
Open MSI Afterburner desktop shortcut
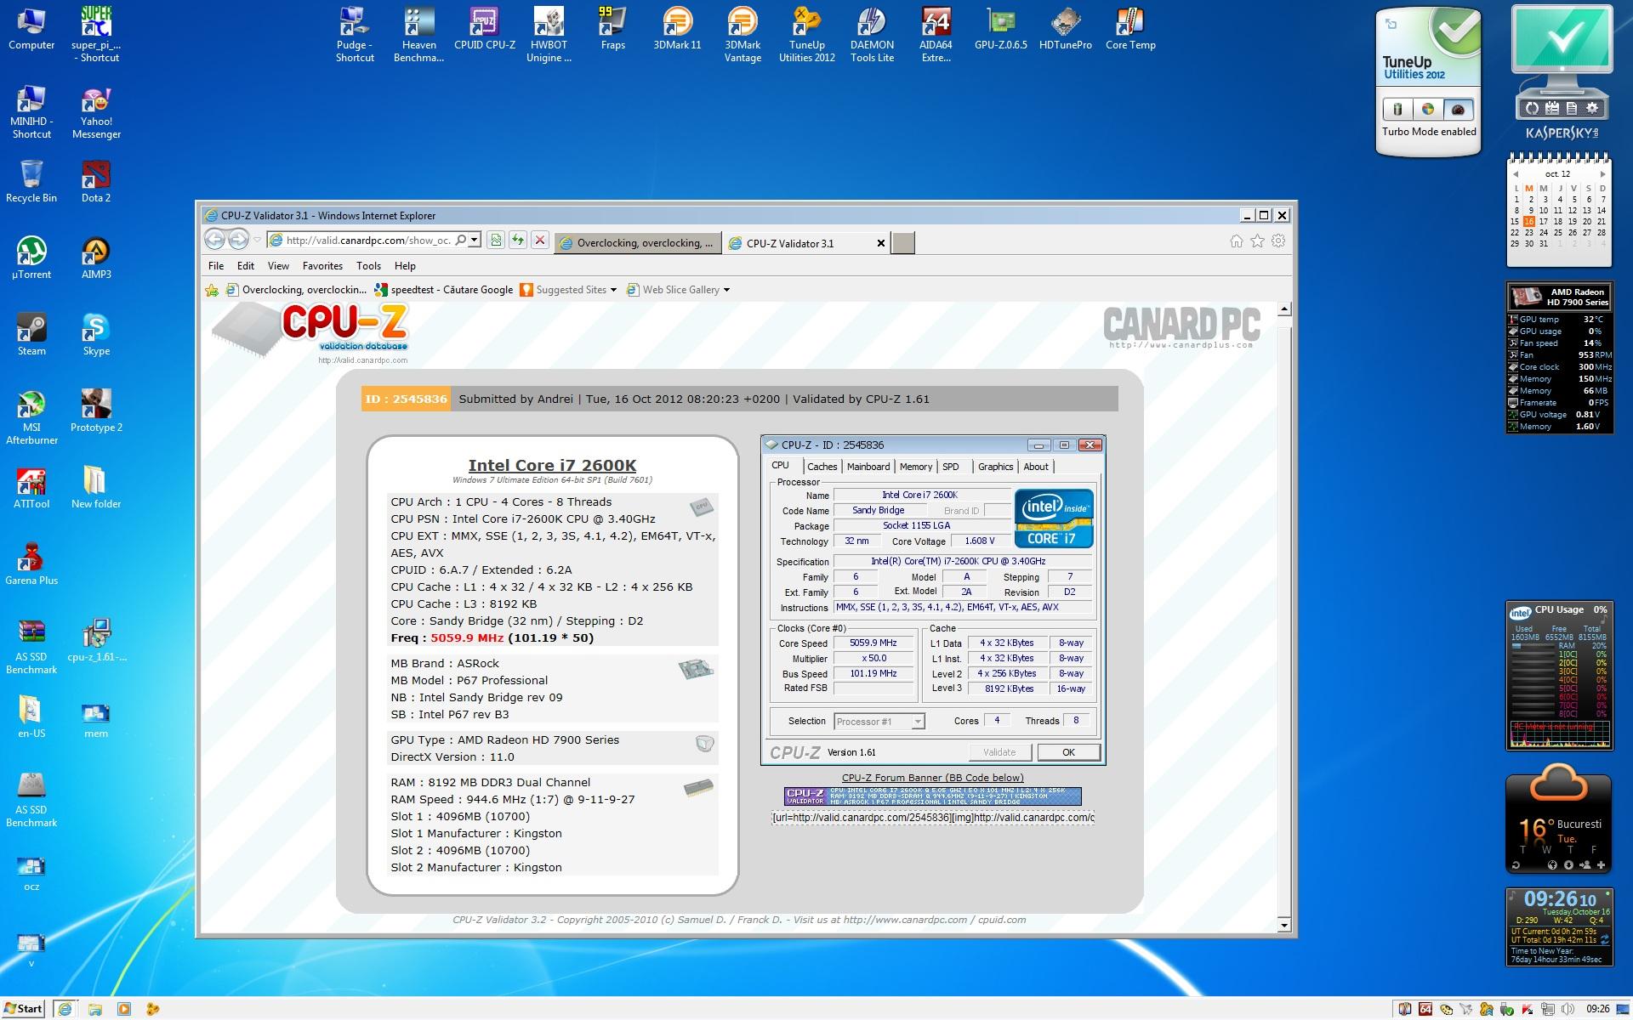(31, 417)
